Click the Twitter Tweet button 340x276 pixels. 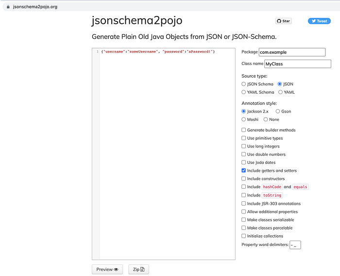point(319,21)
